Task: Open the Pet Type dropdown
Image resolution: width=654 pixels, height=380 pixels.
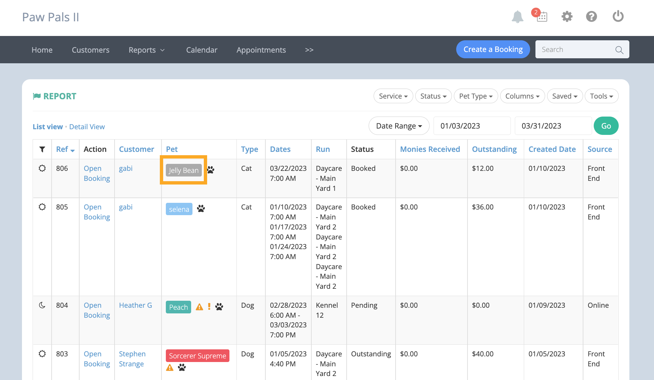Action: (476, 96)
